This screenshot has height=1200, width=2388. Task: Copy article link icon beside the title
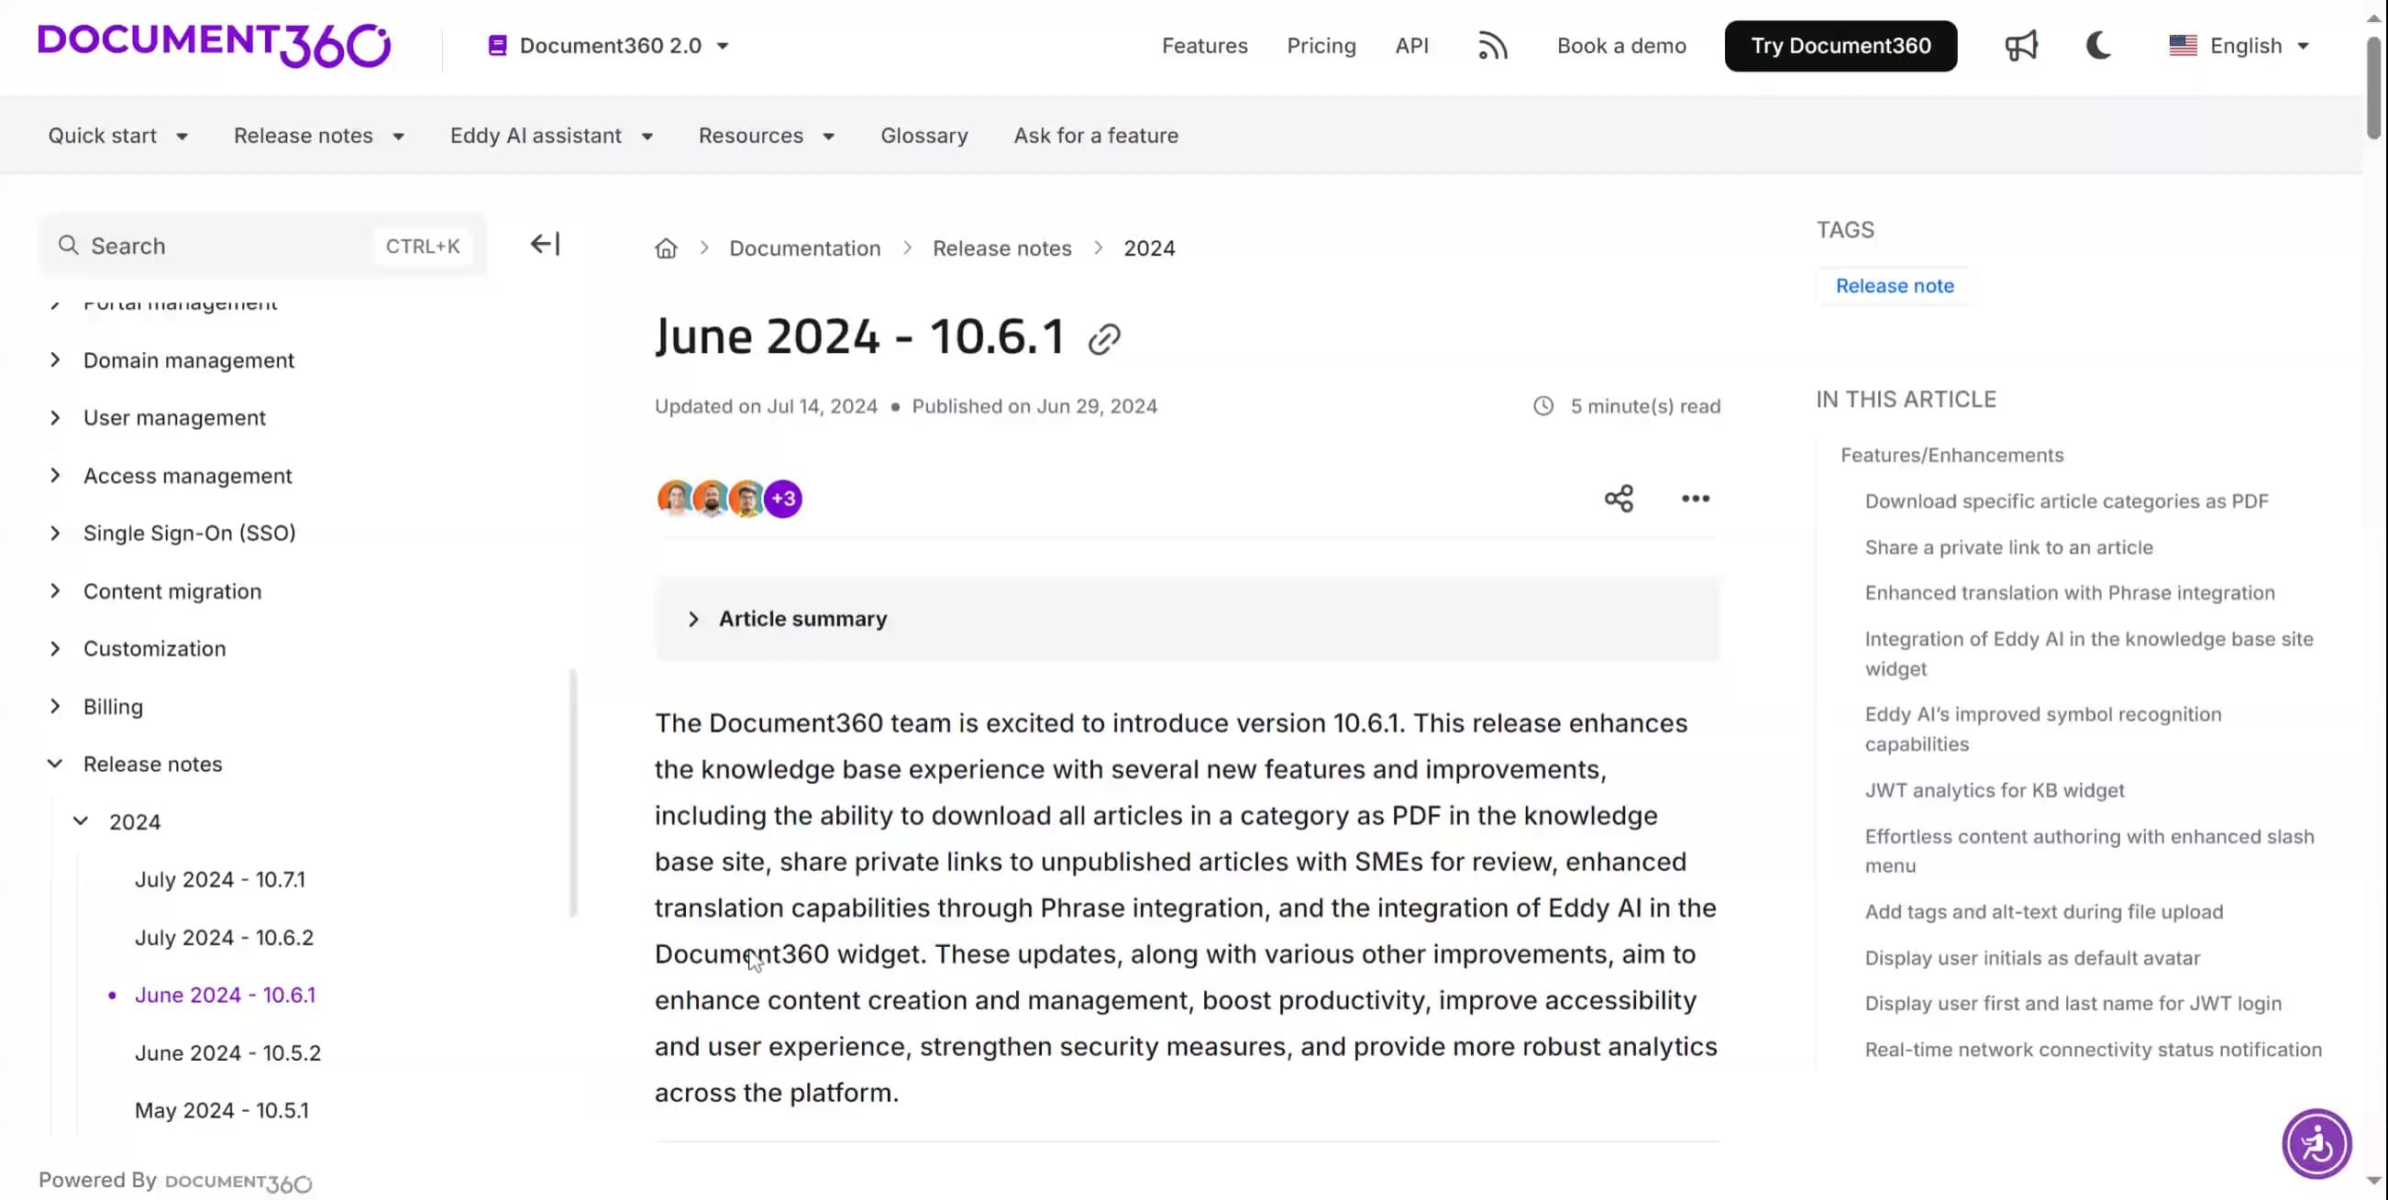(x=1104, y=339)
